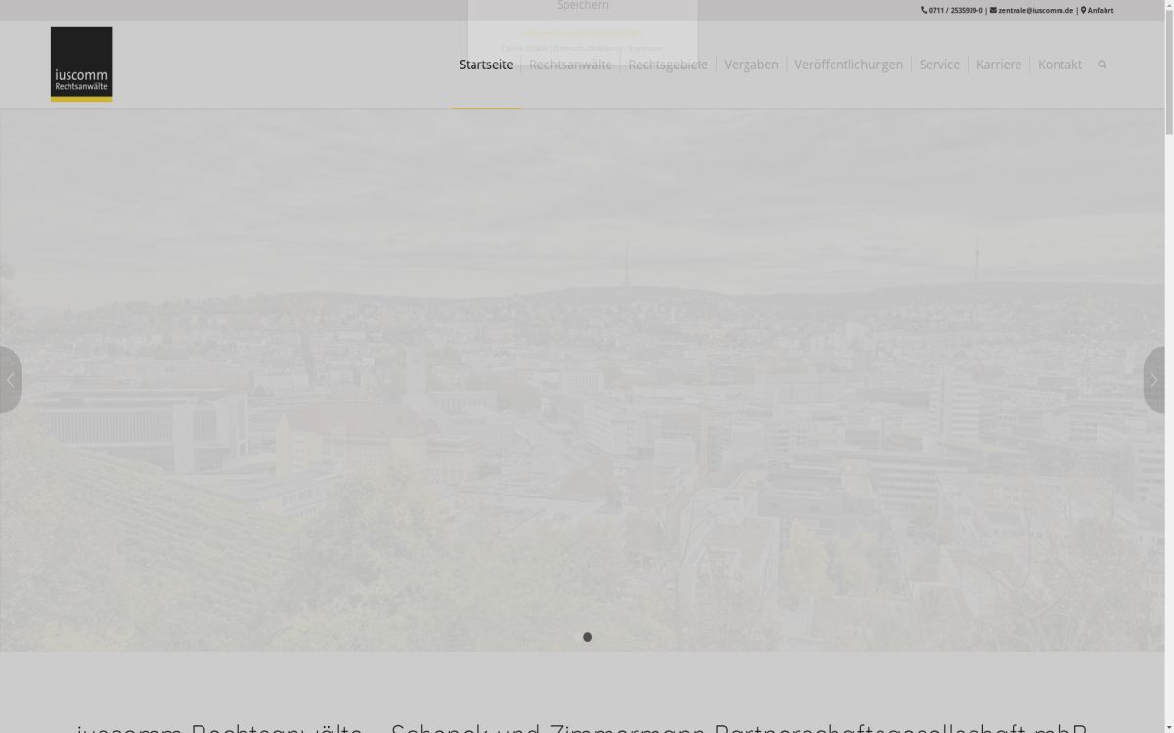Open the Karriere page
This screenshot has height=733, width=1174.
(x=998, y=65)
